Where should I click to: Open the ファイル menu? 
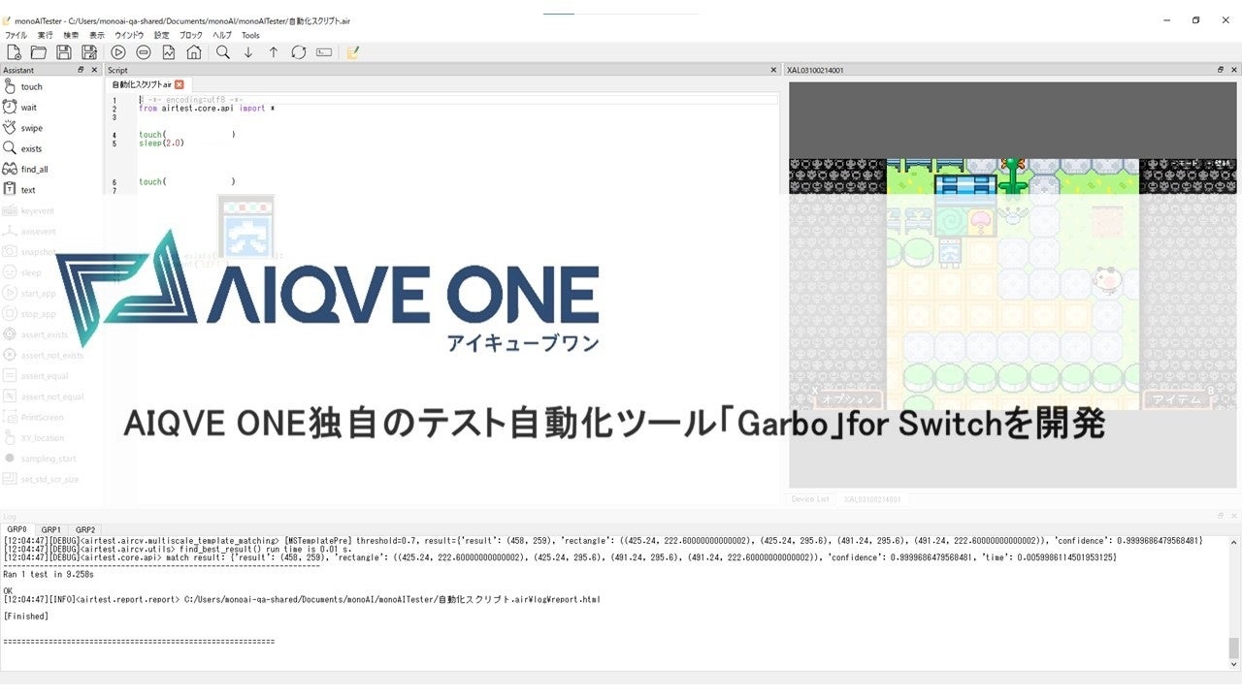(16, 35)
